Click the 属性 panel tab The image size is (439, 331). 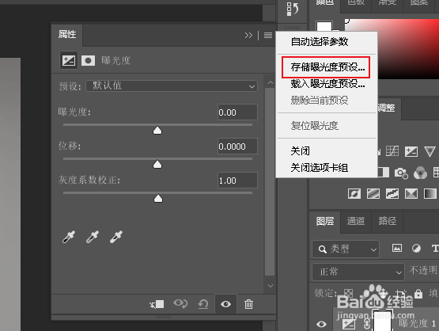[67, 35]
